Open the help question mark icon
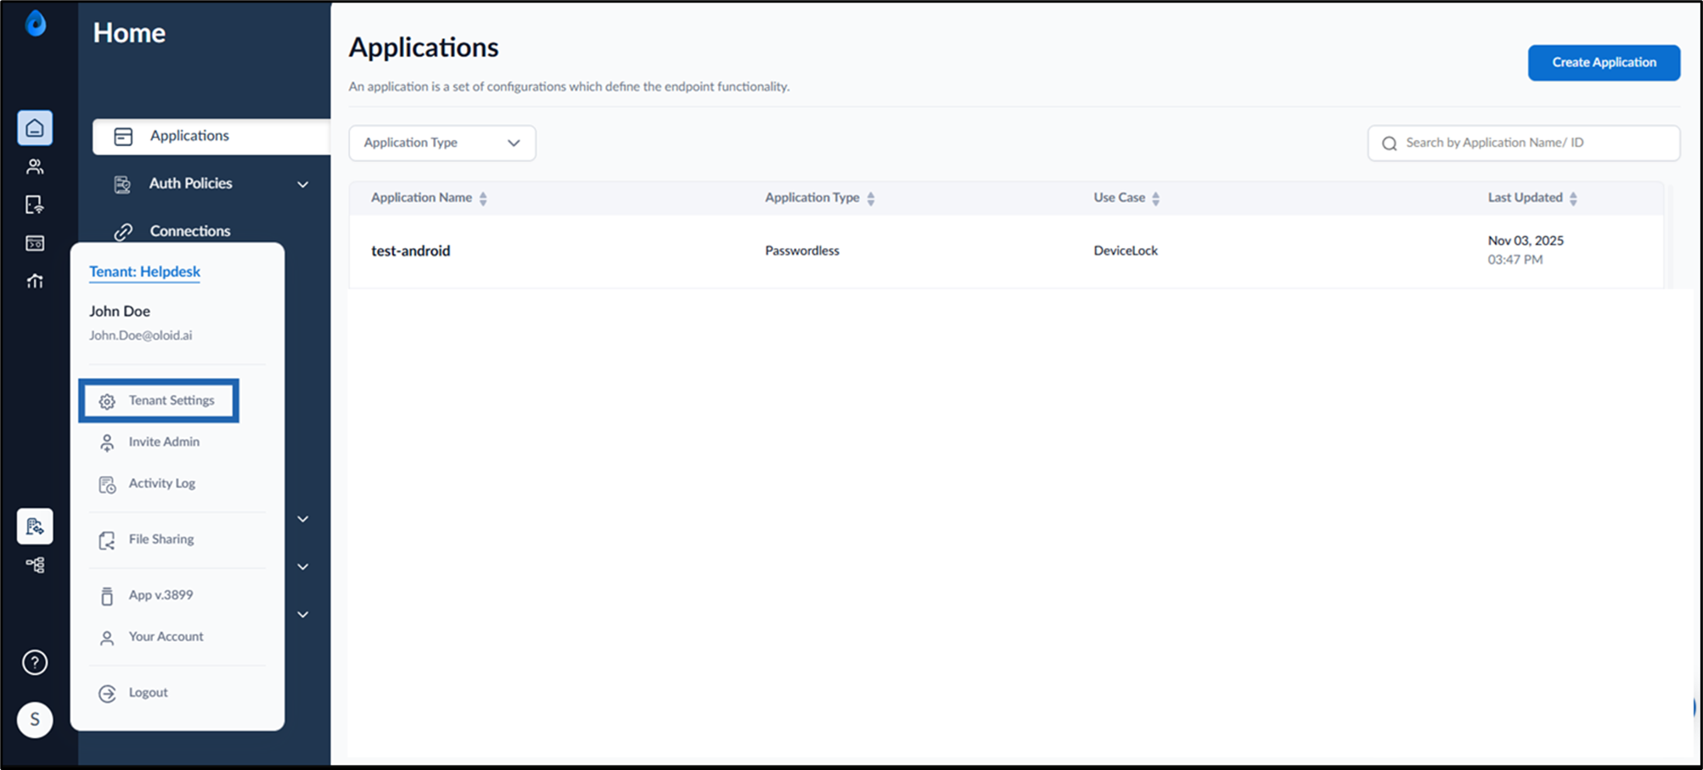1703x770 pixels. click(x=35, y=662)
